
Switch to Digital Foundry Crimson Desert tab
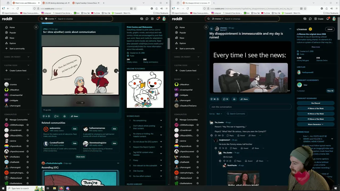[x=86, y=3]
